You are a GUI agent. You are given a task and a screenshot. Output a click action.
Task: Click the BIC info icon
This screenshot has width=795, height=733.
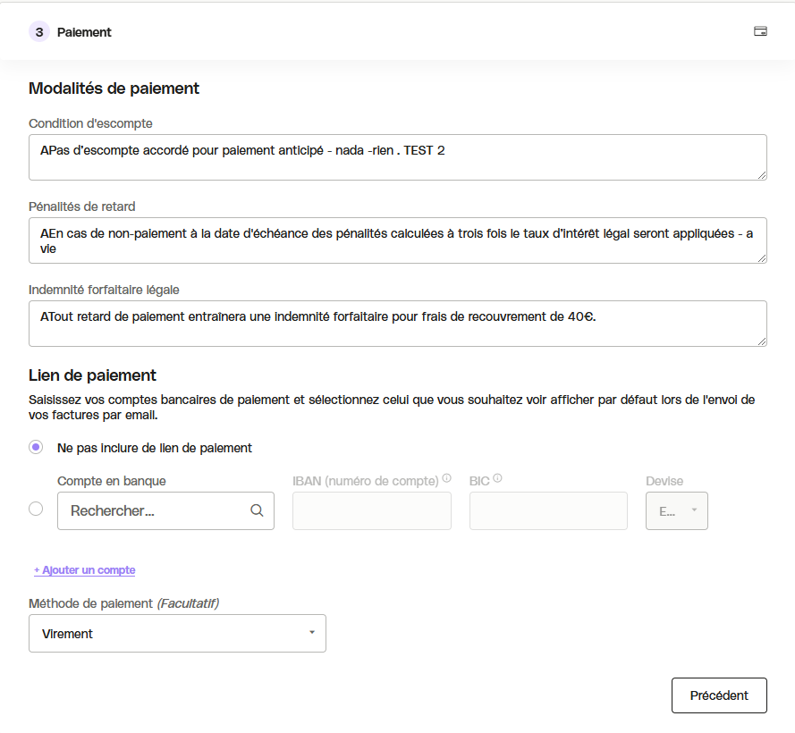click(x=497, y=478)
